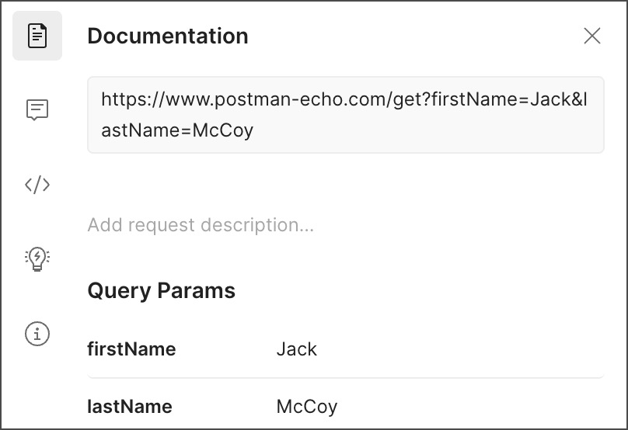Select the firstName parameter key
The image size is (628, 430).
(131, 349)
